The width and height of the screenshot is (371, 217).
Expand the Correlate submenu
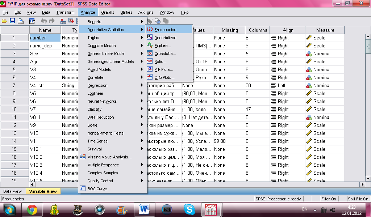(113, 77)
